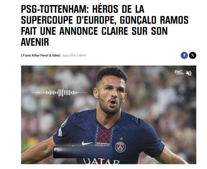The width and height of the screenshot is (207, 169).
Task: Click the red video progress bar
Action: pyautogui.click(x=41, y=159)
